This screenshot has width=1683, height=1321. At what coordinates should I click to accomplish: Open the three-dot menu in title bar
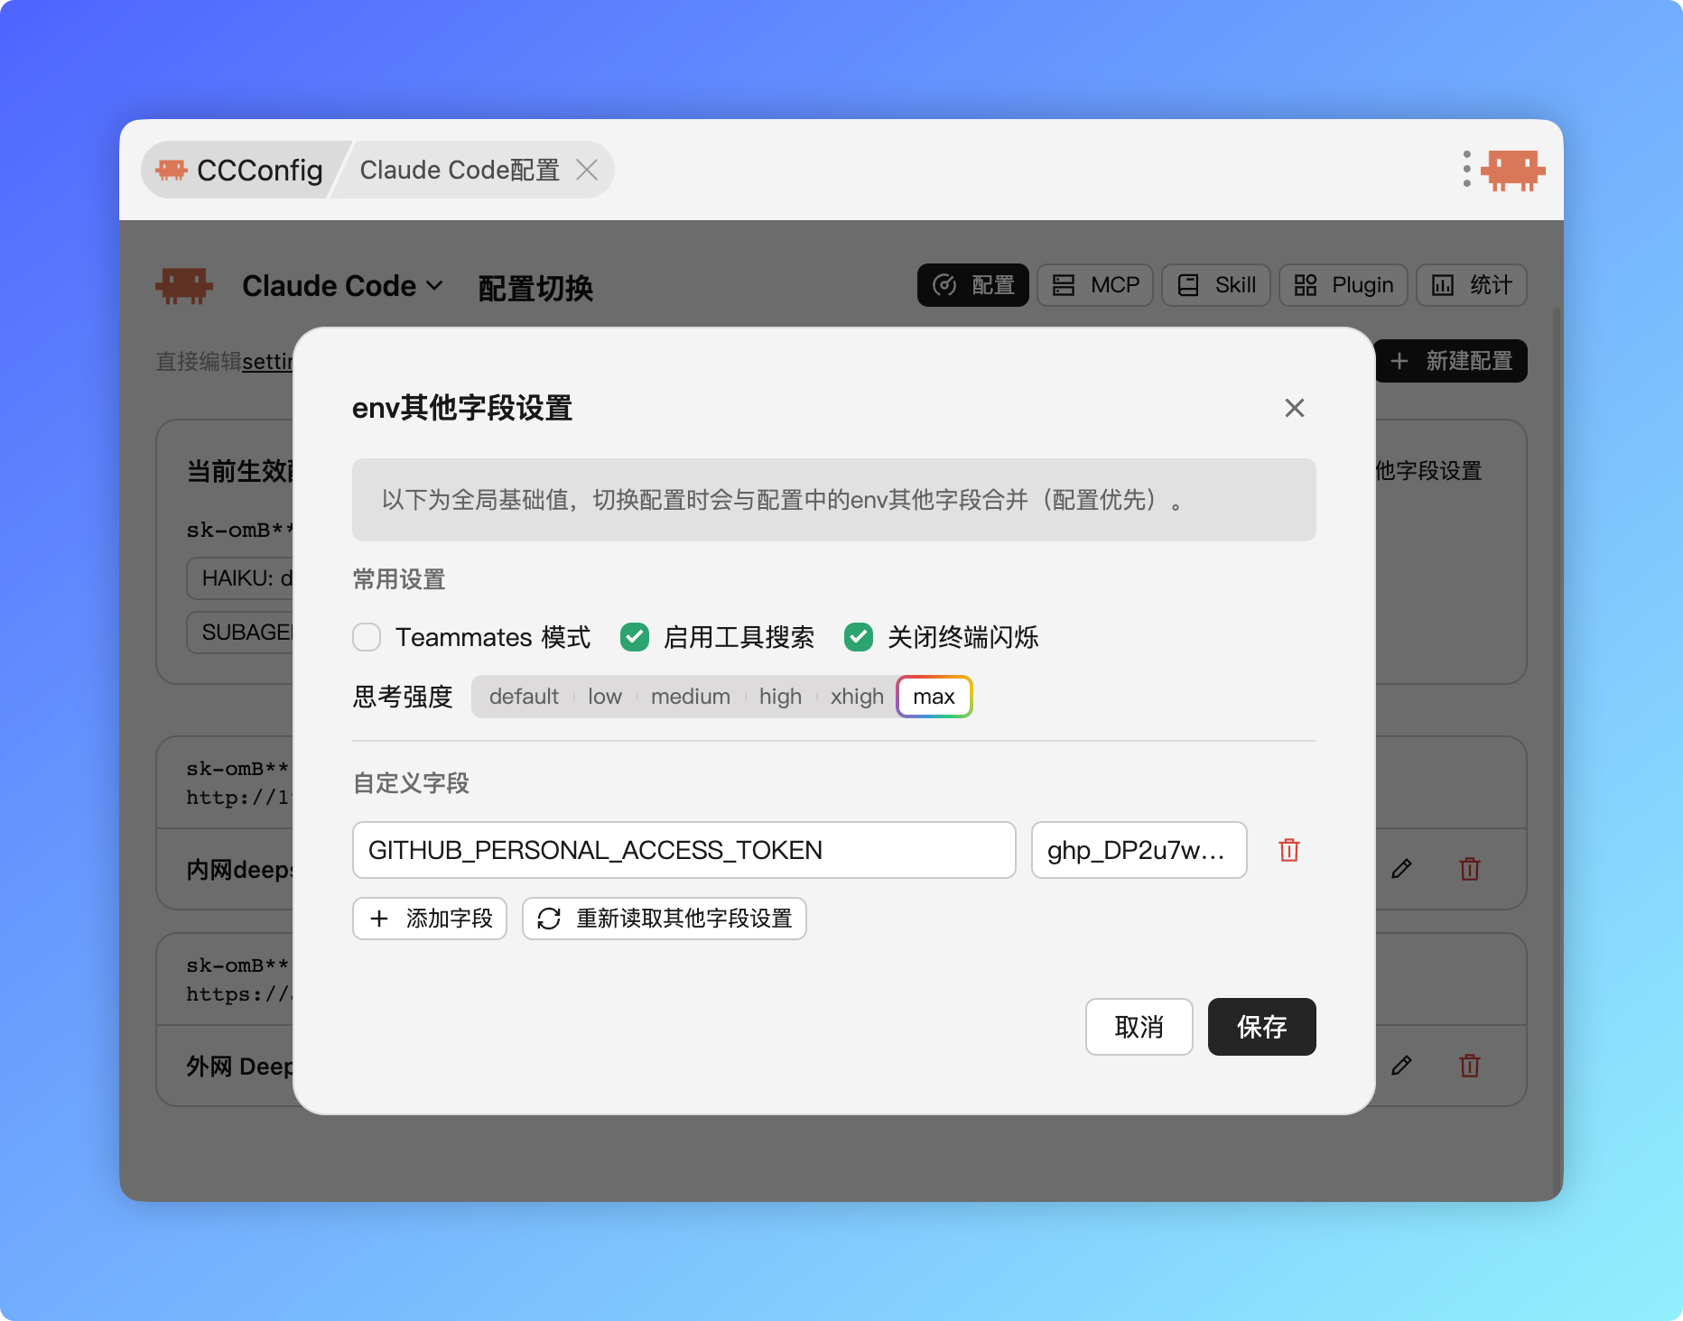1466,170
